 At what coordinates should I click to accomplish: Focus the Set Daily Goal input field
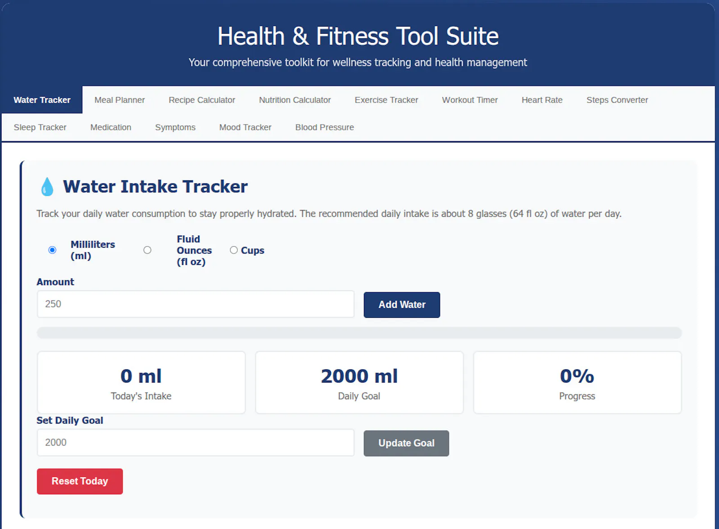[195, 442]
